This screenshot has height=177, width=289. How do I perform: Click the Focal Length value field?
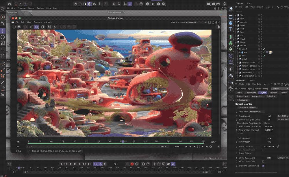(x=269, y=116)
